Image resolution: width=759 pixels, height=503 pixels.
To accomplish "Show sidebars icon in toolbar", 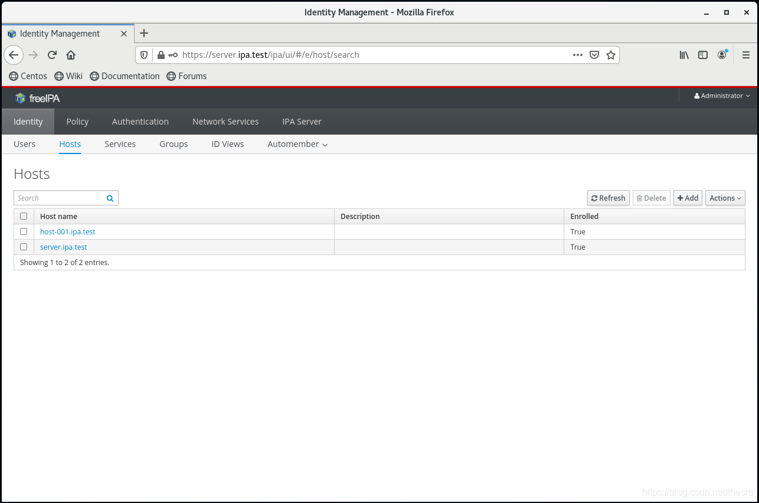I will pyautogui.click(x=703, y=55).
